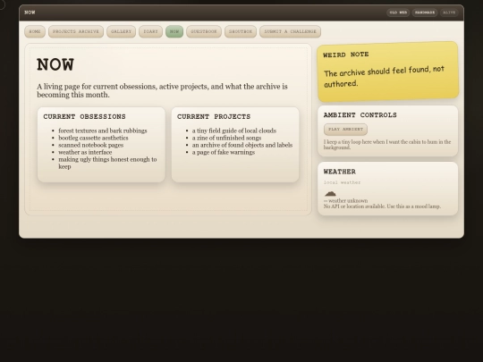Click the 'I keep a tiny loop here' description

[x=387, y=145]
